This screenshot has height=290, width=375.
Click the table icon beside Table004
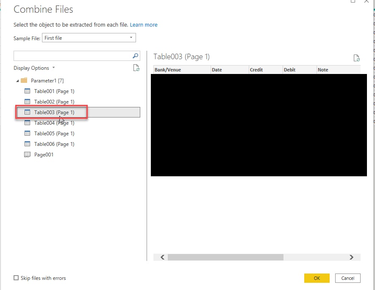(x=28, y=123)
